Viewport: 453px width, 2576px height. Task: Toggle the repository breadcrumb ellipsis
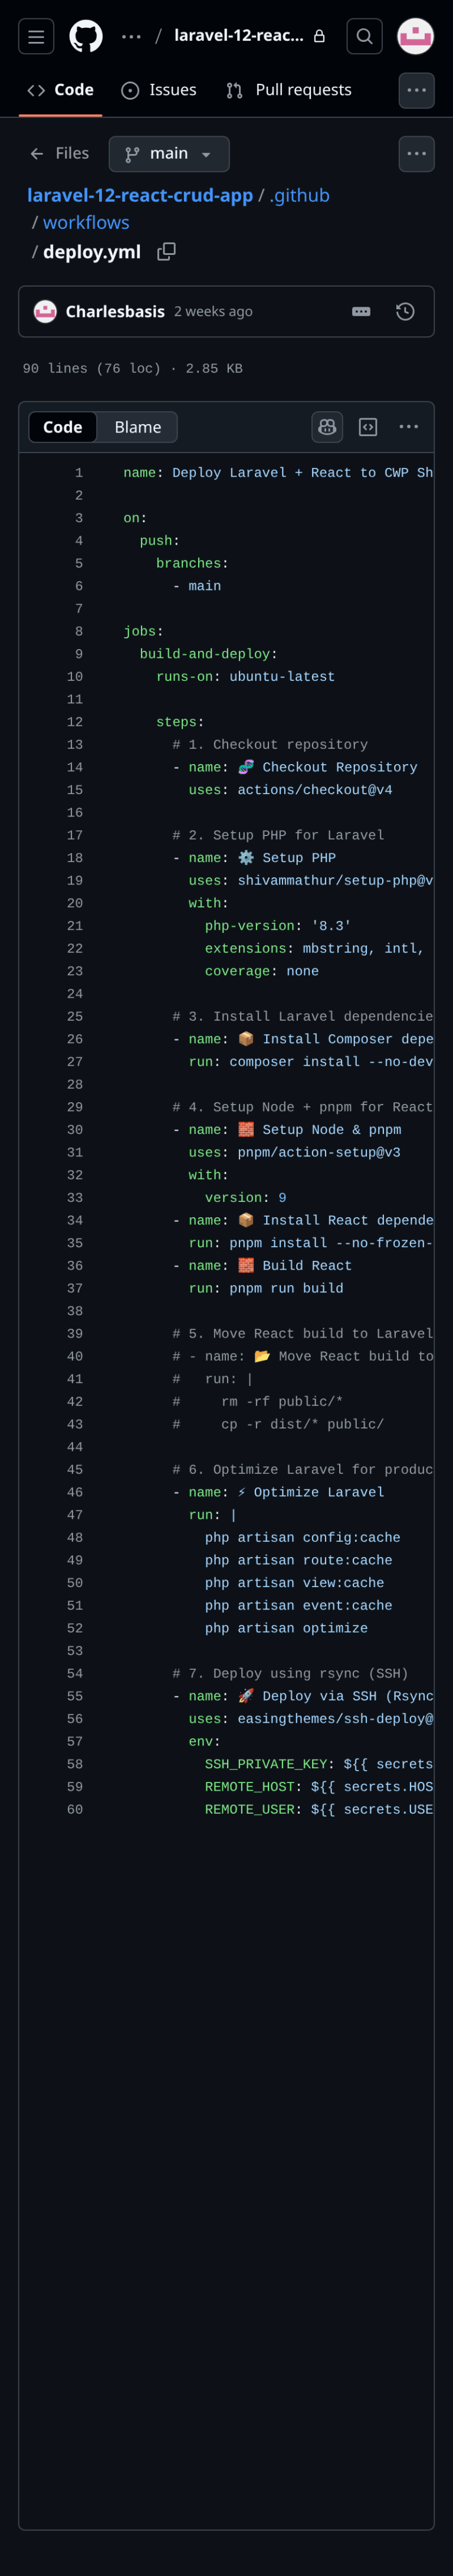130,36
